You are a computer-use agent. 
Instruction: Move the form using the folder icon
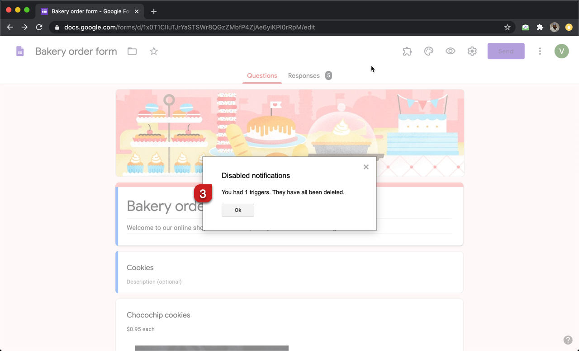[132, 51]
